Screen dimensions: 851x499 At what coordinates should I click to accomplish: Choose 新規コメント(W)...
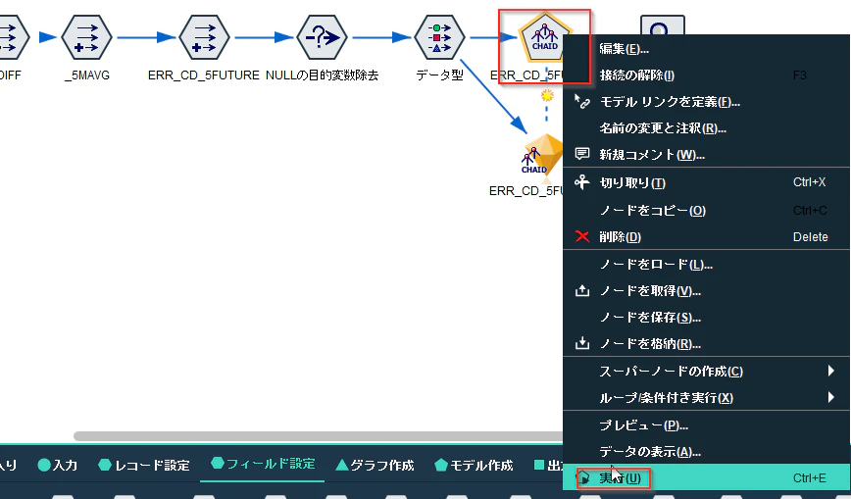click(707, 155)
